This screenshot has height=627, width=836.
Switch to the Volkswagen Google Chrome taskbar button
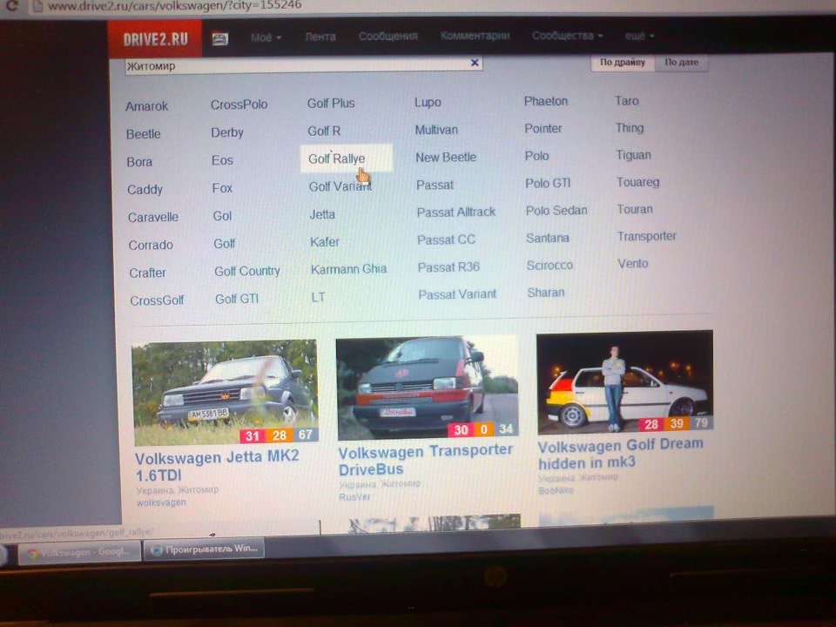[80, 552]
